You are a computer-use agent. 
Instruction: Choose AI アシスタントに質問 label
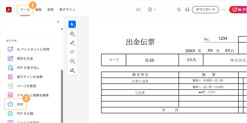pos(33,50)
